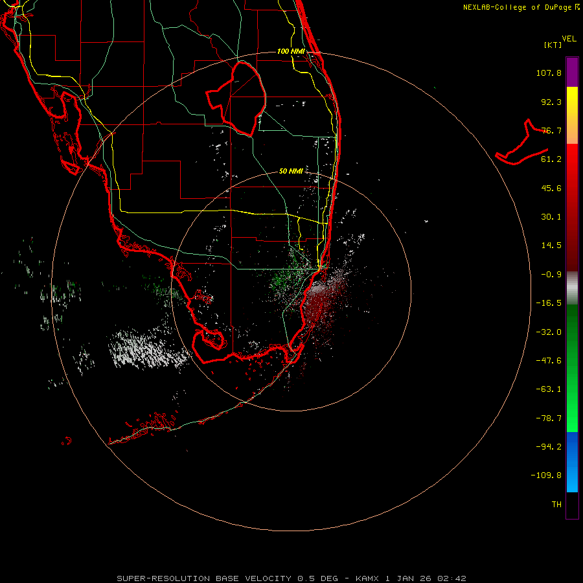The width and height of the screenshot is (583, 583).
Task: Click the -78.7 scale value
Action: tap(549, 418)
